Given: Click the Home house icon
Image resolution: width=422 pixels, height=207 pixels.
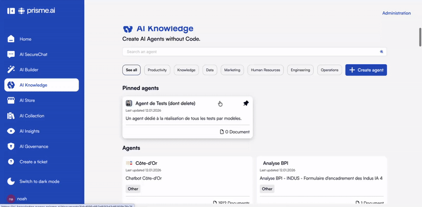Looking at the screenshot, I should tap(11, 39).
